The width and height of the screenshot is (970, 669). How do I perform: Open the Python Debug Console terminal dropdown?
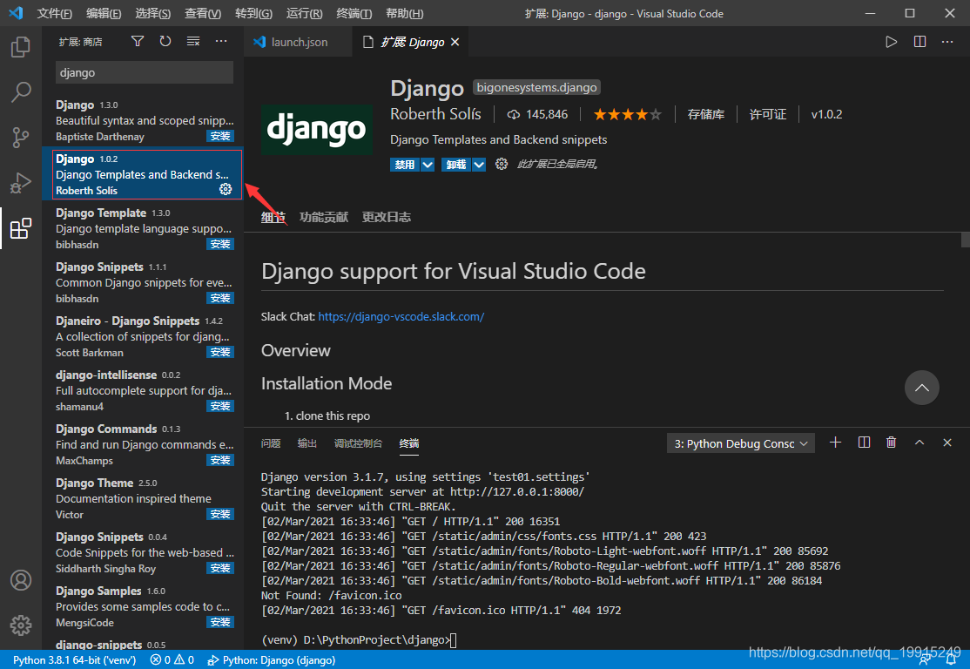739,443
